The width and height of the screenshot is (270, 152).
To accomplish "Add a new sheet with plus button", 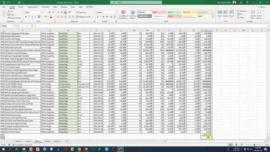I will coord(67,141).
